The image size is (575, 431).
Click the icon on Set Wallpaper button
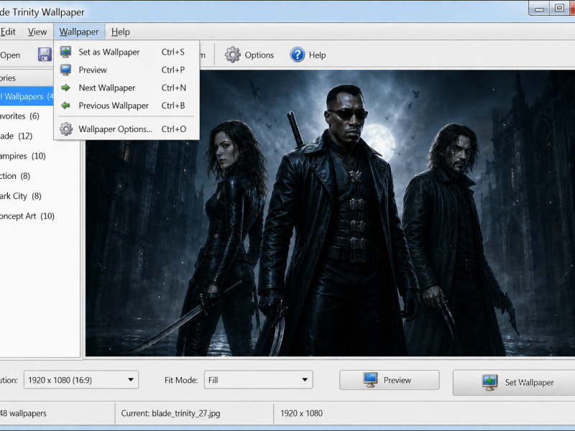click(x=489, y=382)
